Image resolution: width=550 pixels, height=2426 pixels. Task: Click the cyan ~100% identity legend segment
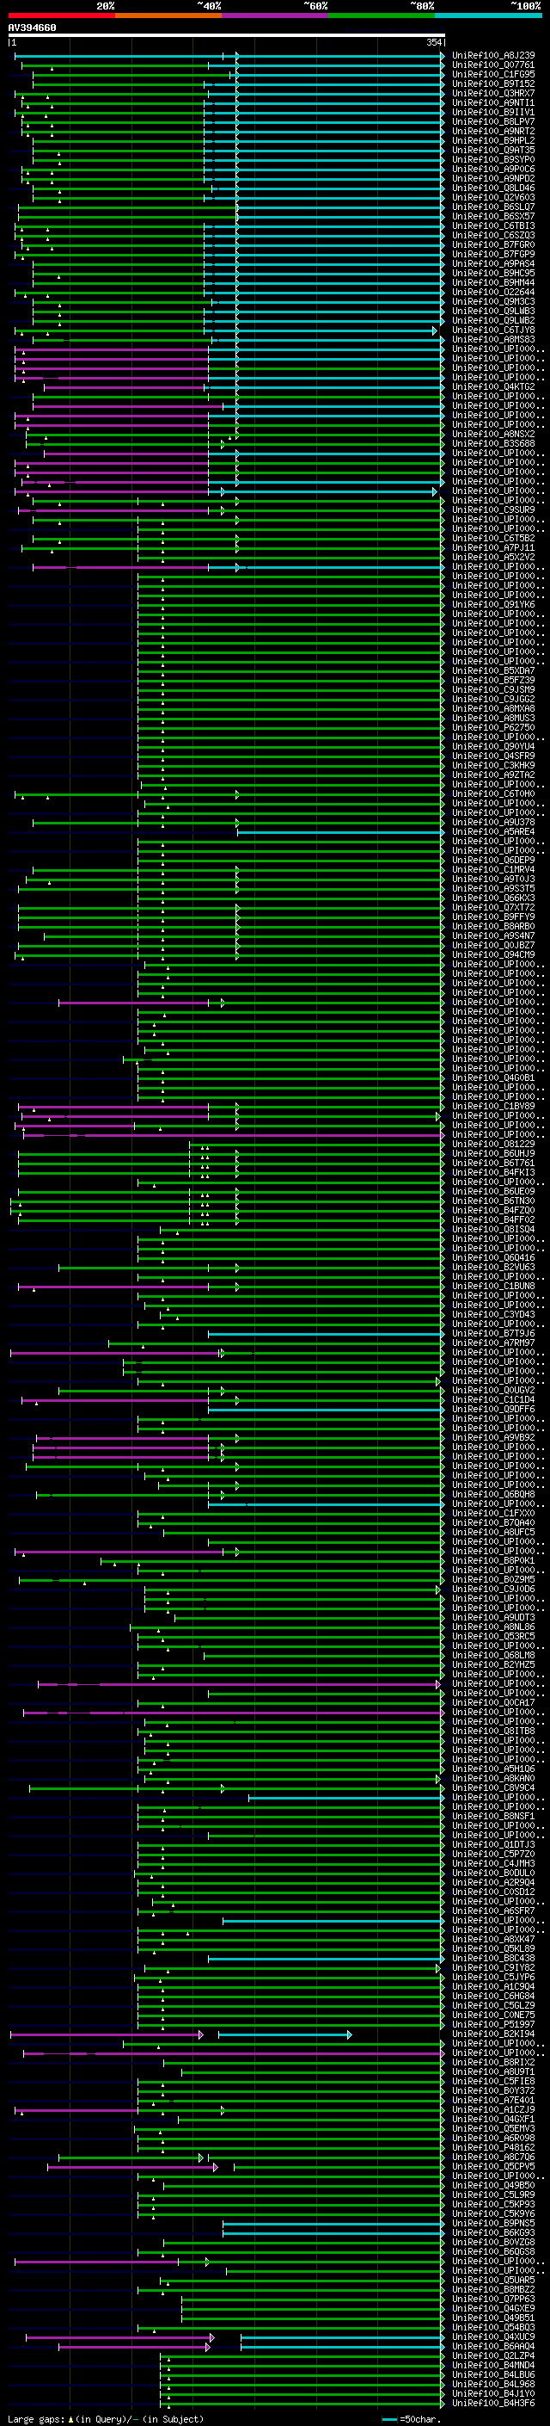coord(488,15)
